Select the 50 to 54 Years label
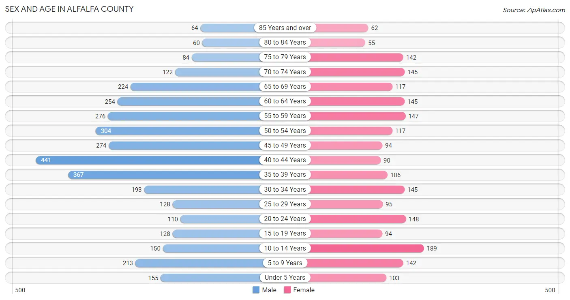Viewport: 570px width, 300px height. pyautogui.click(x=285, y=131)
